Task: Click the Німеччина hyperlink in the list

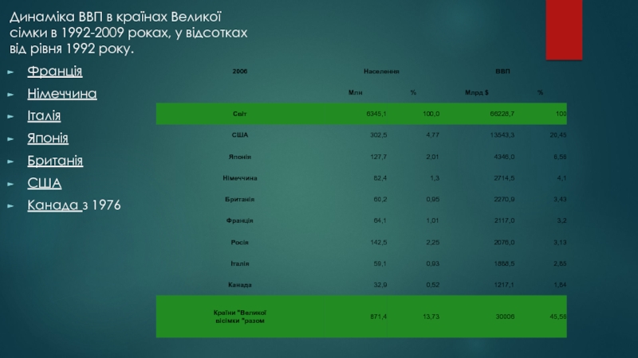Action: 62,95
